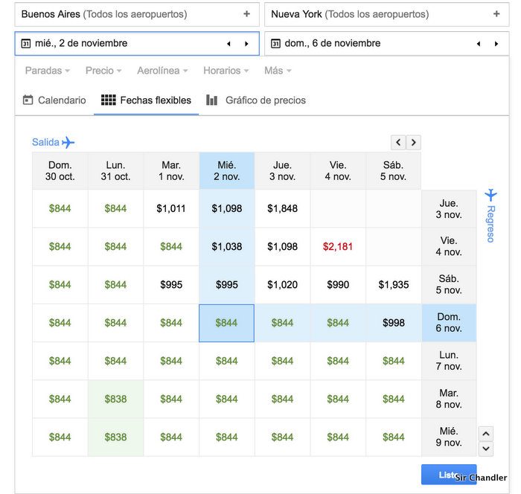
Task: Choose the $1,020 fare cell
Action: tap(282, 285)
